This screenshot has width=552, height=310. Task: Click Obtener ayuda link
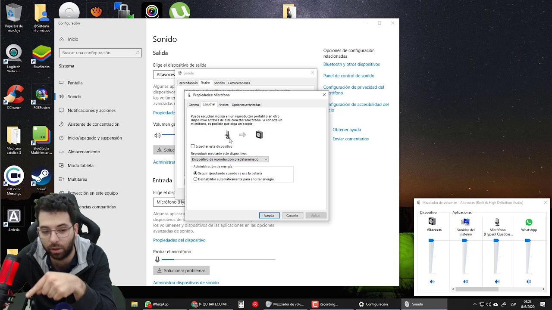pyautogui.click(x=347, y=130)
